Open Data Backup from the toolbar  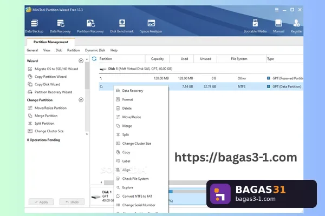point(34,26)
